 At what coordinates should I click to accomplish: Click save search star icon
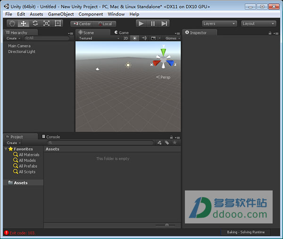pos(175,143)
